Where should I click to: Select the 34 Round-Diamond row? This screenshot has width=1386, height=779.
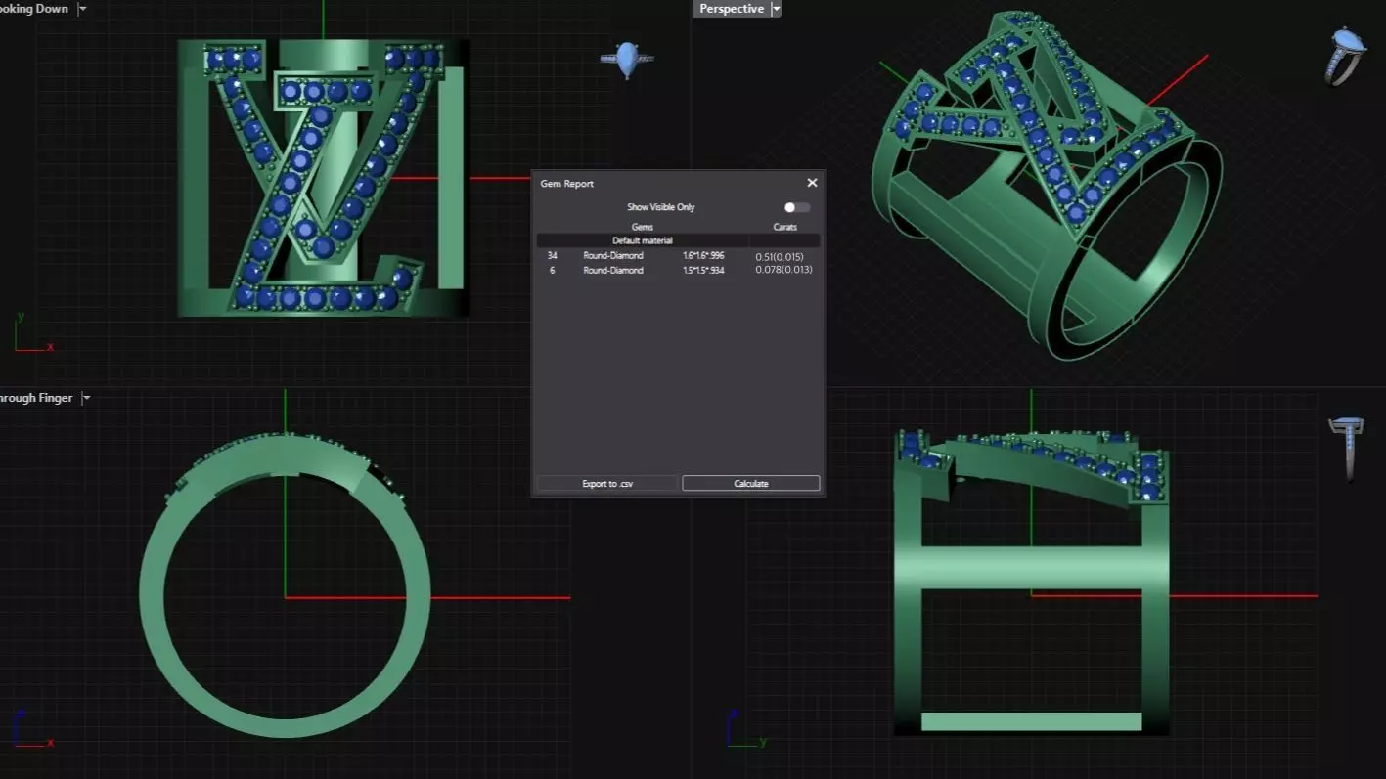coord(678,256)
